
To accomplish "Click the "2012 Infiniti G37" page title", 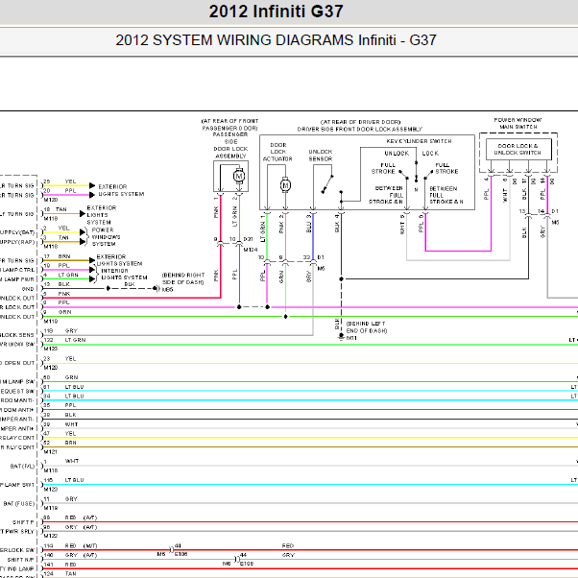I will click(277, 12).
